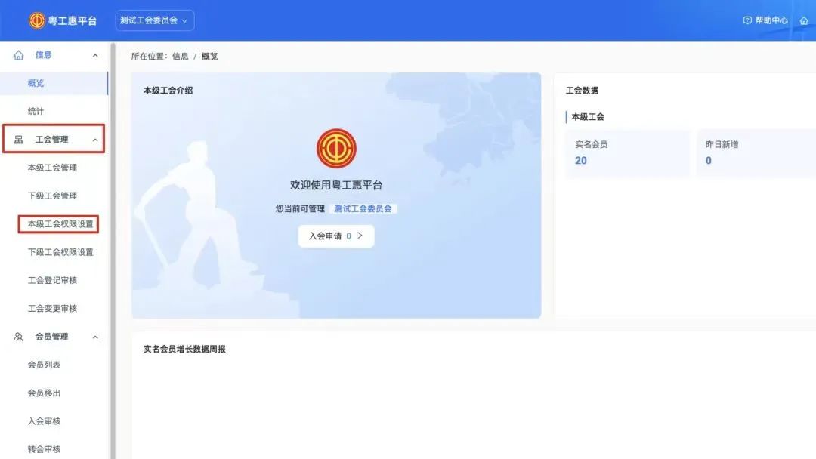This screenshot has height=459, width=816.
Task: Click the 入会申请 button
Action: (336, 236)
